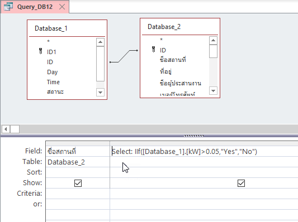Close the Query_DB12 tab

[62, 7]
